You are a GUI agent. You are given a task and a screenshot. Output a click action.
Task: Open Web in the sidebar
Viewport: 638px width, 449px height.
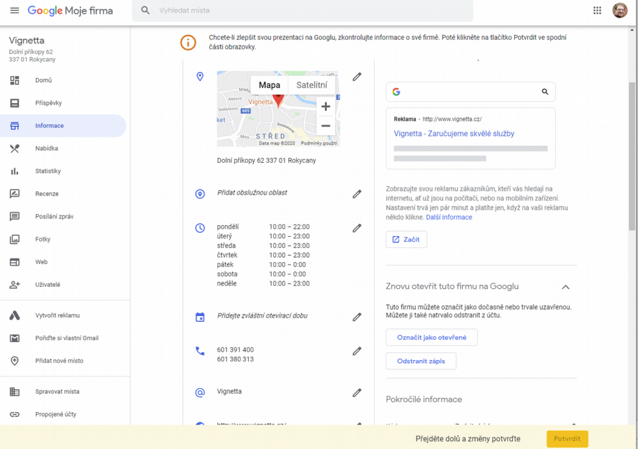(x=63, y=262)
